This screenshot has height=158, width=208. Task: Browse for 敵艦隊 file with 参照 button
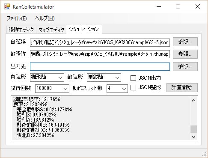click(x=185, y=54)
